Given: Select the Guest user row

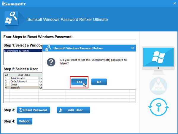Looking at the screenshot, I should 23,85.
